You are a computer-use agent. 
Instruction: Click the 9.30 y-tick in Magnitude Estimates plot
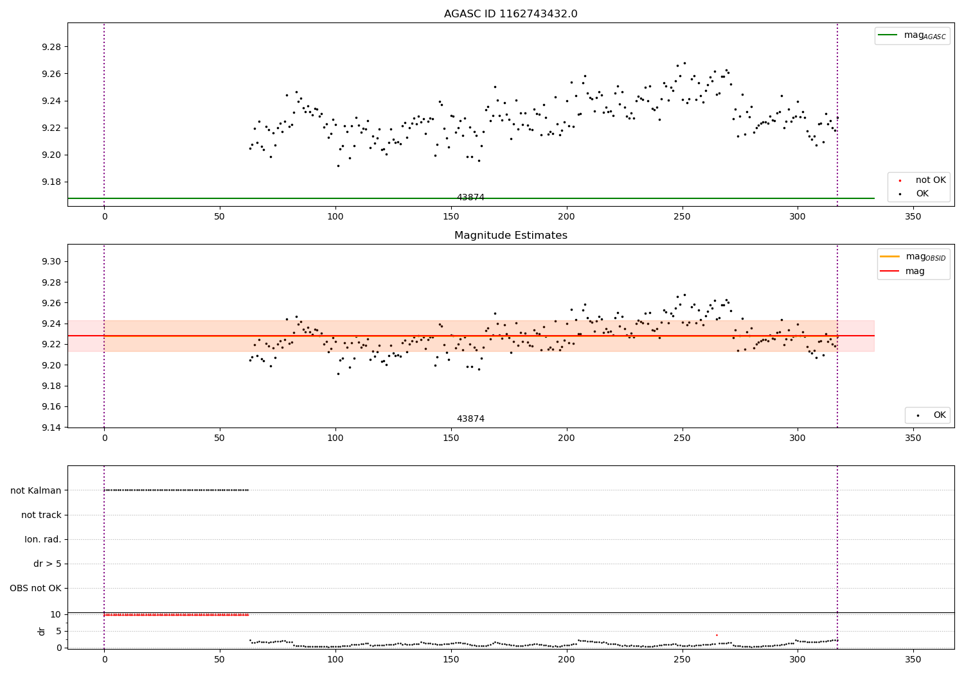point(51,261)
